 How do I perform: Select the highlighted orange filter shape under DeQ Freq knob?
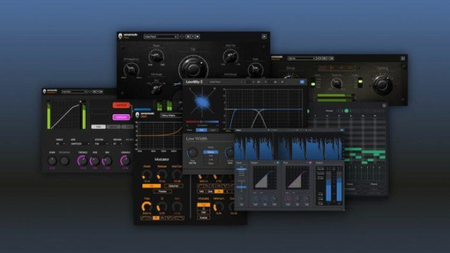pos(155,218)
